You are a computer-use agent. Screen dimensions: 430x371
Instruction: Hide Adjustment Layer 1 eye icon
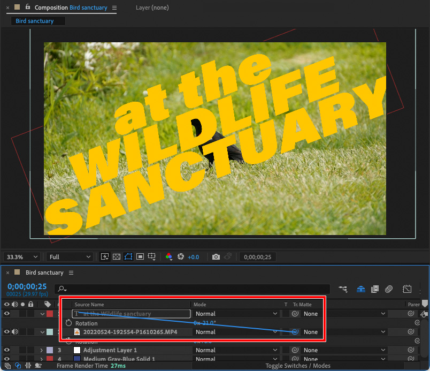click(7, 350)
